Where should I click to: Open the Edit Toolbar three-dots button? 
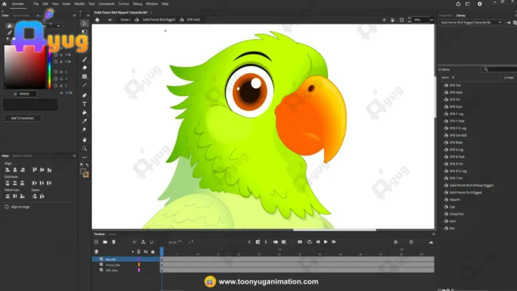tap(84, 157)
